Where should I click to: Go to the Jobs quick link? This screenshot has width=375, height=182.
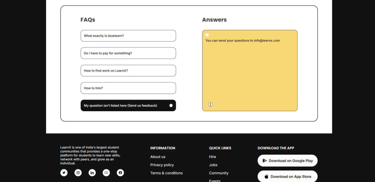(213, 165)
